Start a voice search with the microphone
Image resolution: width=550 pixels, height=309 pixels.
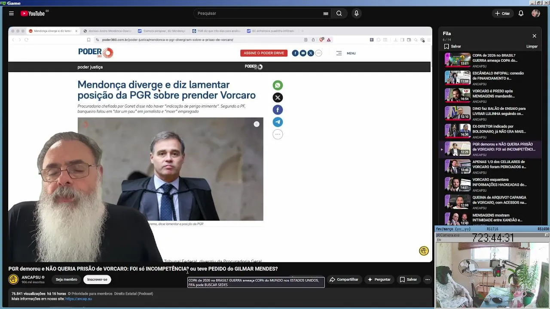[x=356, y=13]
